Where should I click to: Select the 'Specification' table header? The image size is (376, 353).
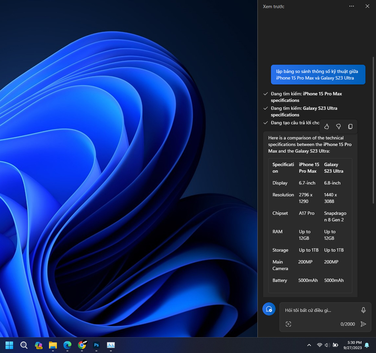283,168
